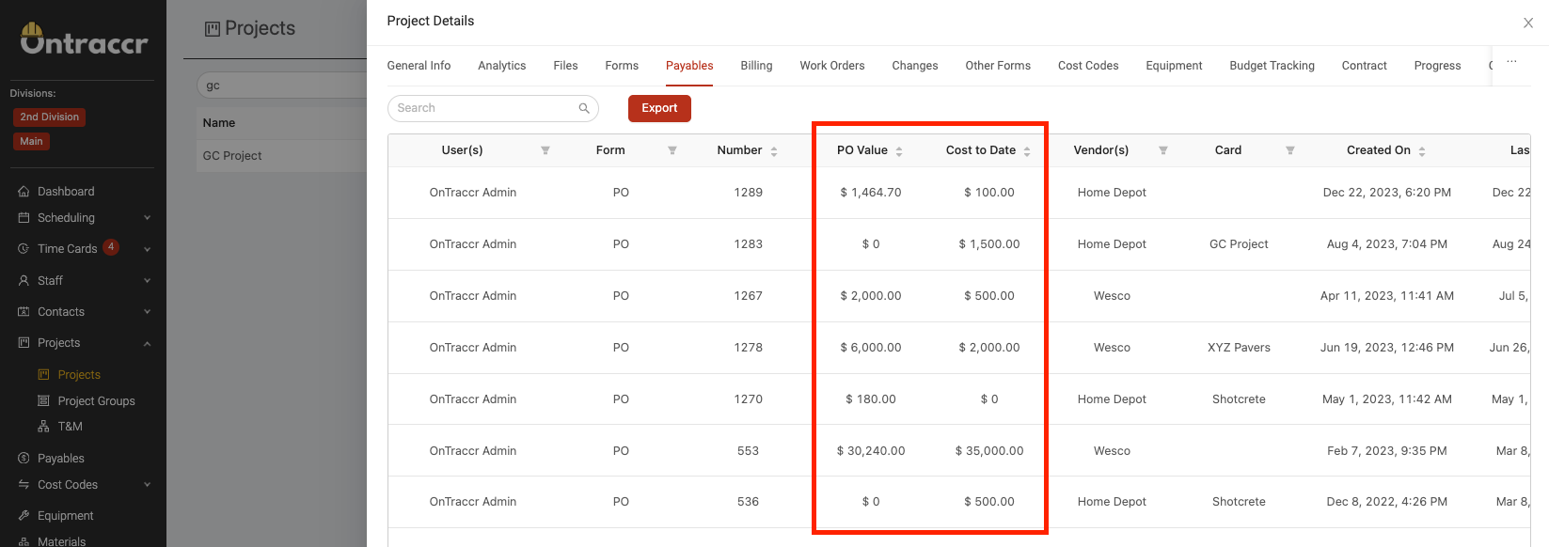Screen dimensions: 1549x547
Task: Click the filter icon on User(s) column
Action: click(x=545, y=150)
